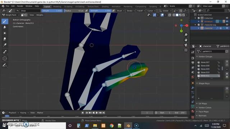
Task: Adjust the brush Radius slider
Action: pos(74,11)
